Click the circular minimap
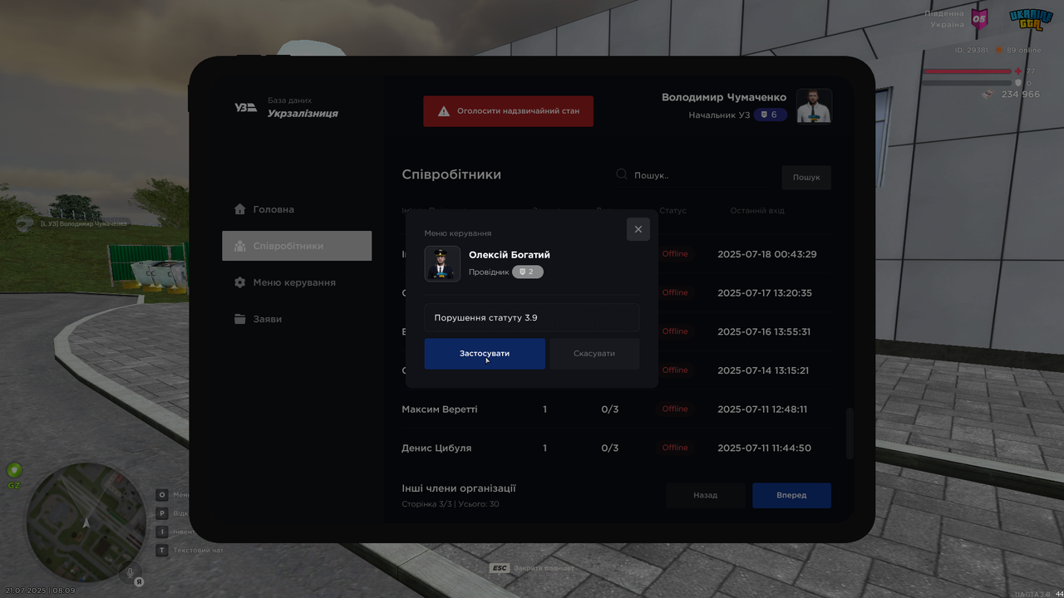This screenshot has width=1064, height=598. pyautogui.click(x=86, y=523)
